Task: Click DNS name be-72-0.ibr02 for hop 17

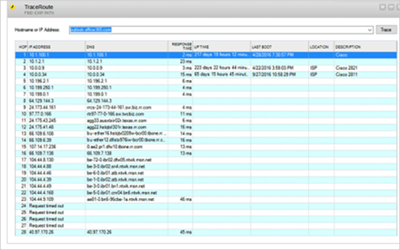Action: 119,160
